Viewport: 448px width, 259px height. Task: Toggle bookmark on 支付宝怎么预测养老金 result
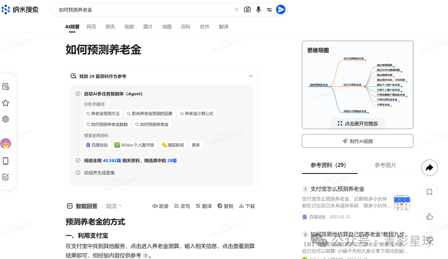429,192
